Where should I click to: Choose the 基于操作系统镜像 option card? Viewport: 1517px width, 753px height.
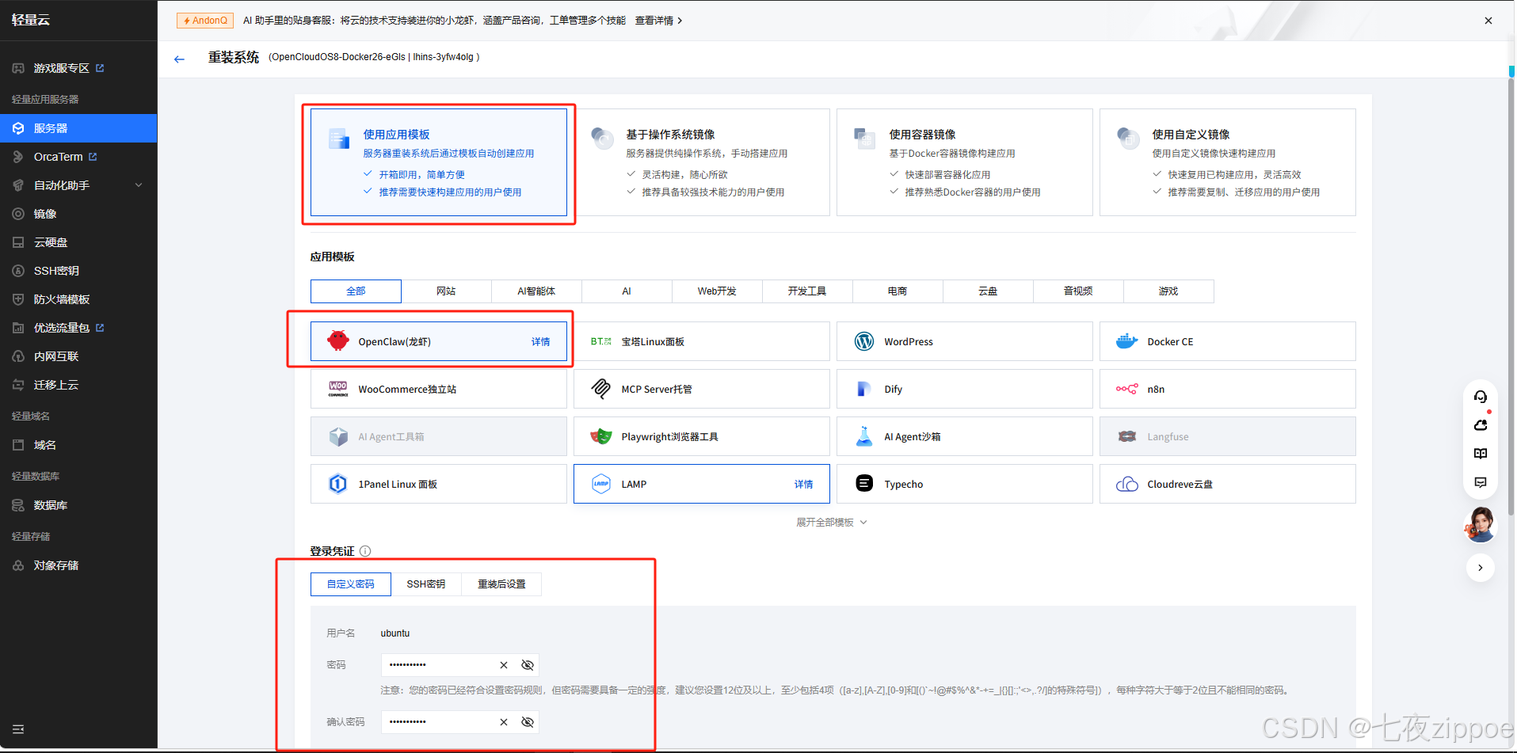[702, 162]
